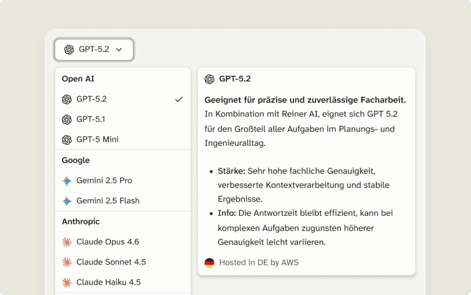Click the chevron arrow in model selector

point(119,50)
